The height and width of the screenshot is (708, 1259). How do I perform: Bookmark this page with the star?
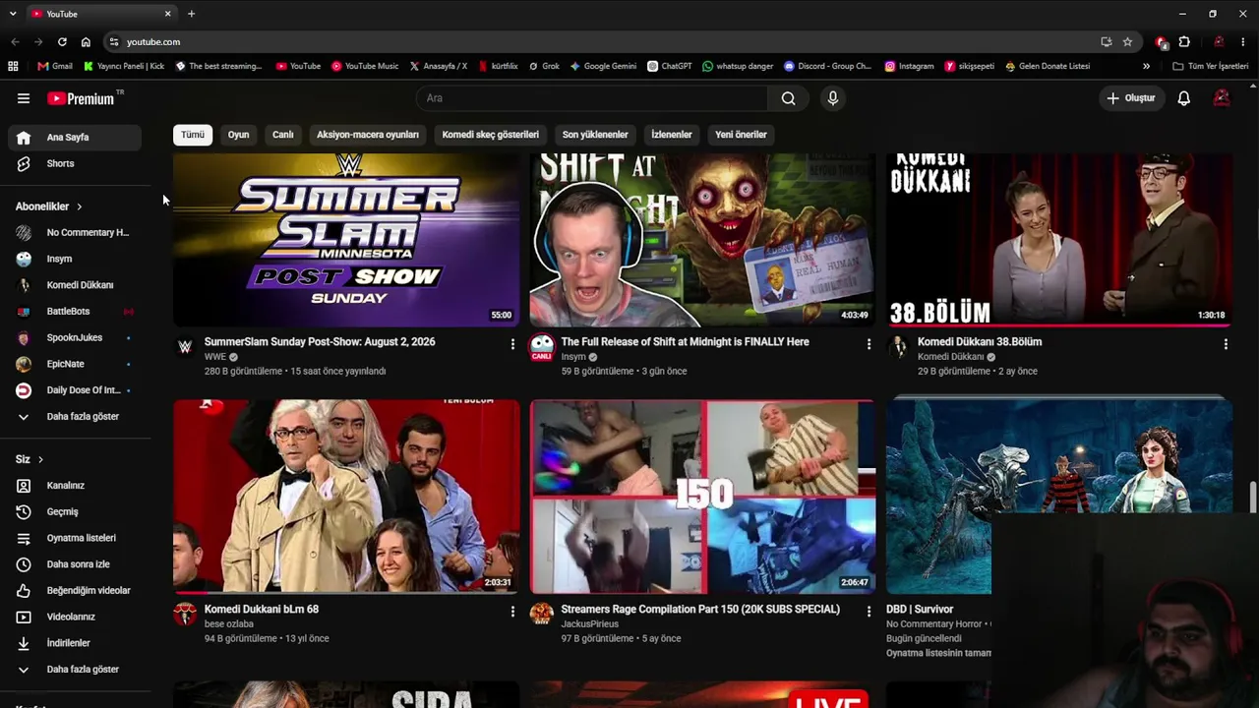[x=1127, y=42]
